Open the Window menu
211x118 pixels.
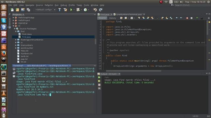pos(94,5)
